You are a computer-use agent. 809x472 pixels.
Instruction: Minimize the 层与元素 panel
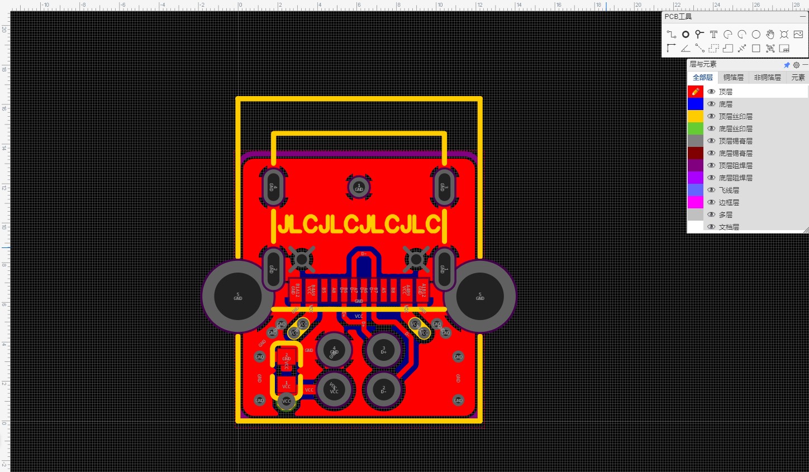coord(805,65)
